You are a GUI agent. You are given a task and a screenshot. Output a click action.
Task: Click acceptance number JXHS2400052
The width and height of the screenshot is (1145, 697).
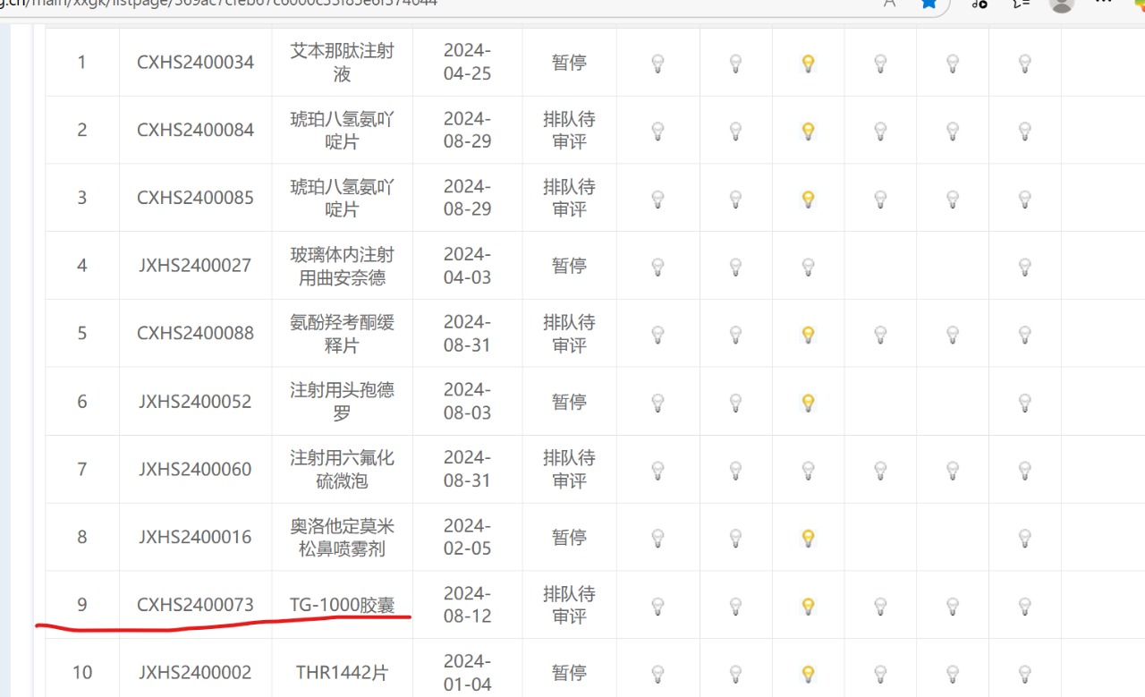(195, 401)
